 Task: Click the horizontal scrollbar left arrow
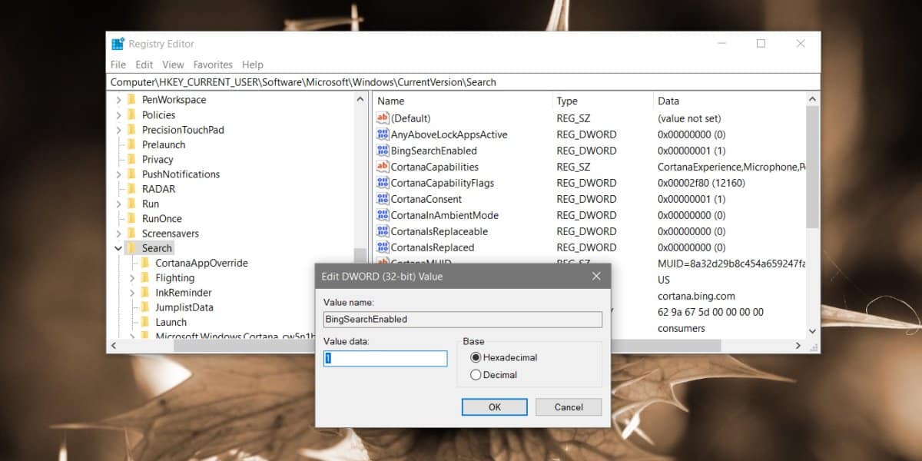(114, 346)
